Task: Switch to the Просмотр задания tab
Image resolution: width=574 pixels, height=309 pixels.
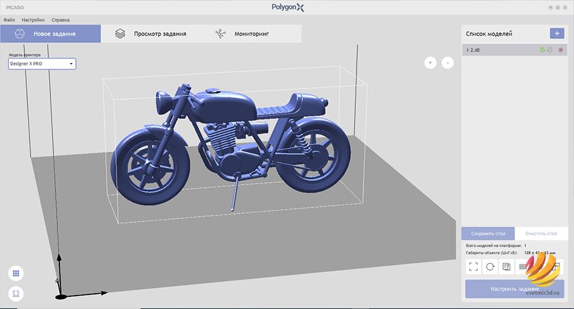Action: coord(151,34)
